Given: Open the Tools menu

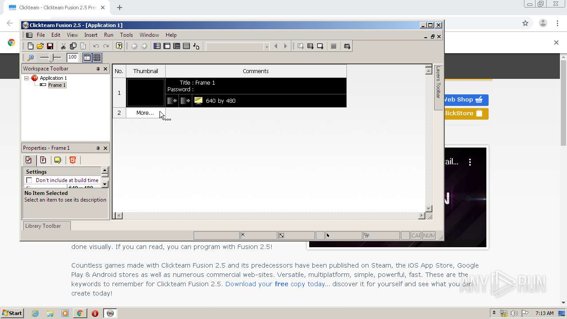Looking at the screenshot, I should click(126, 35).
